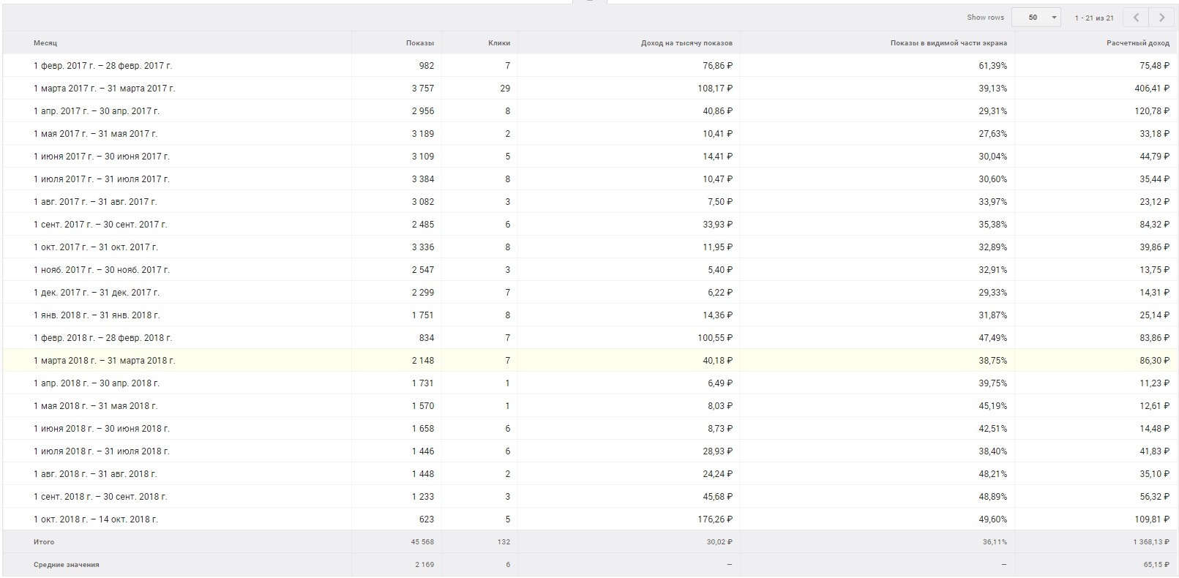Screen dimensions: 1179x578
Task: Click the Средние значения row label
Action: click(67, 565)
